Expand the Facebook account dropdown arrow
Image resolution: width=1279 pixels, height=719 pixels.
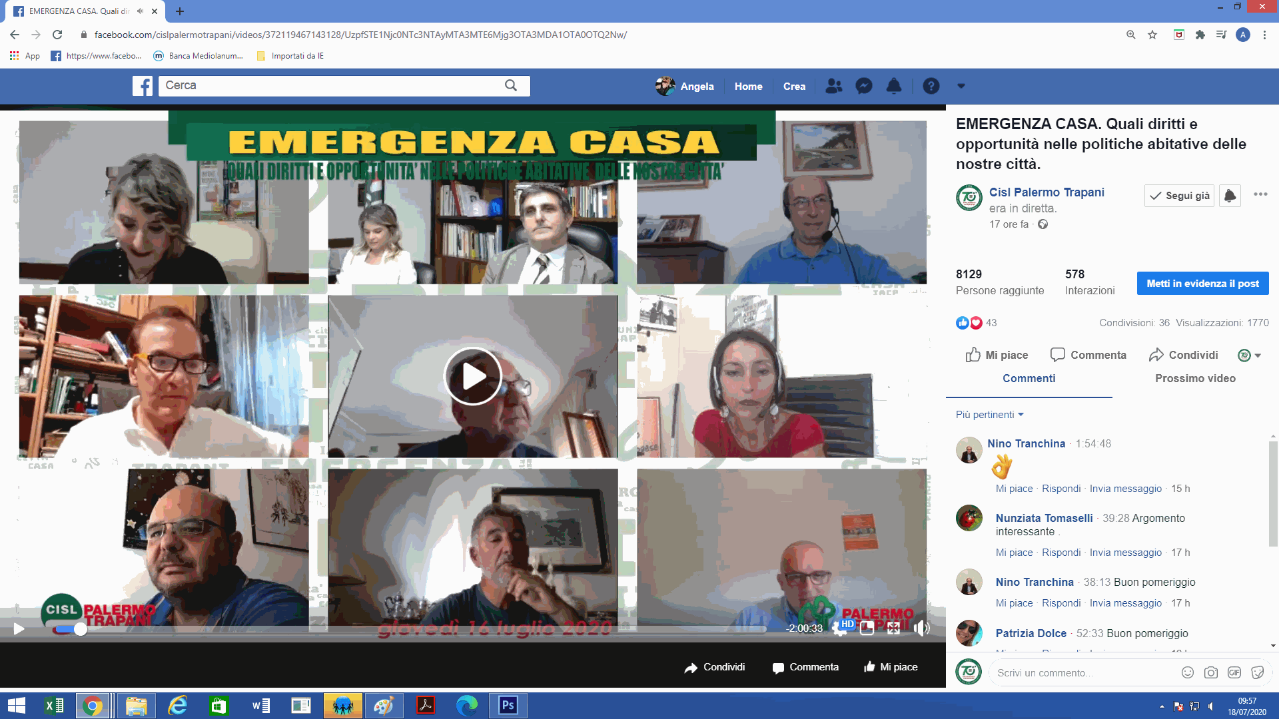click(x=961, y=86)
